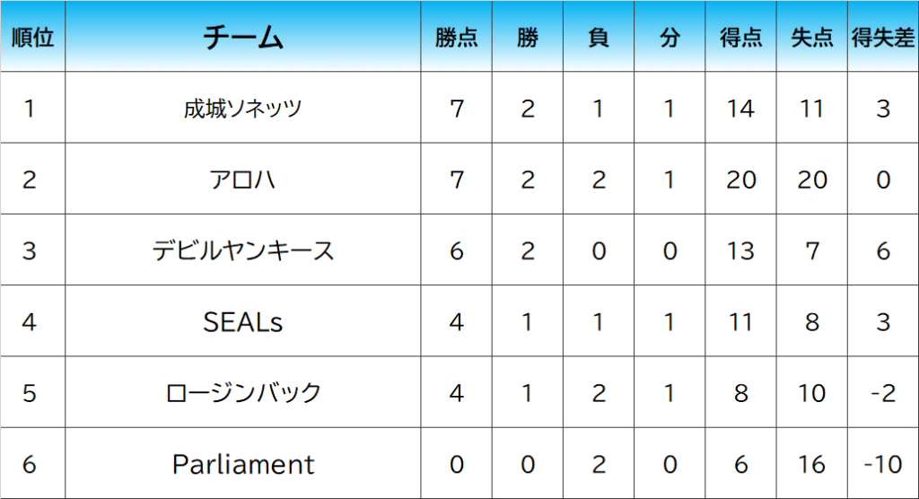919x499 pixels.
Task: Click デビルヤンキース's 得点 value 13
Action: coord(741,250)
